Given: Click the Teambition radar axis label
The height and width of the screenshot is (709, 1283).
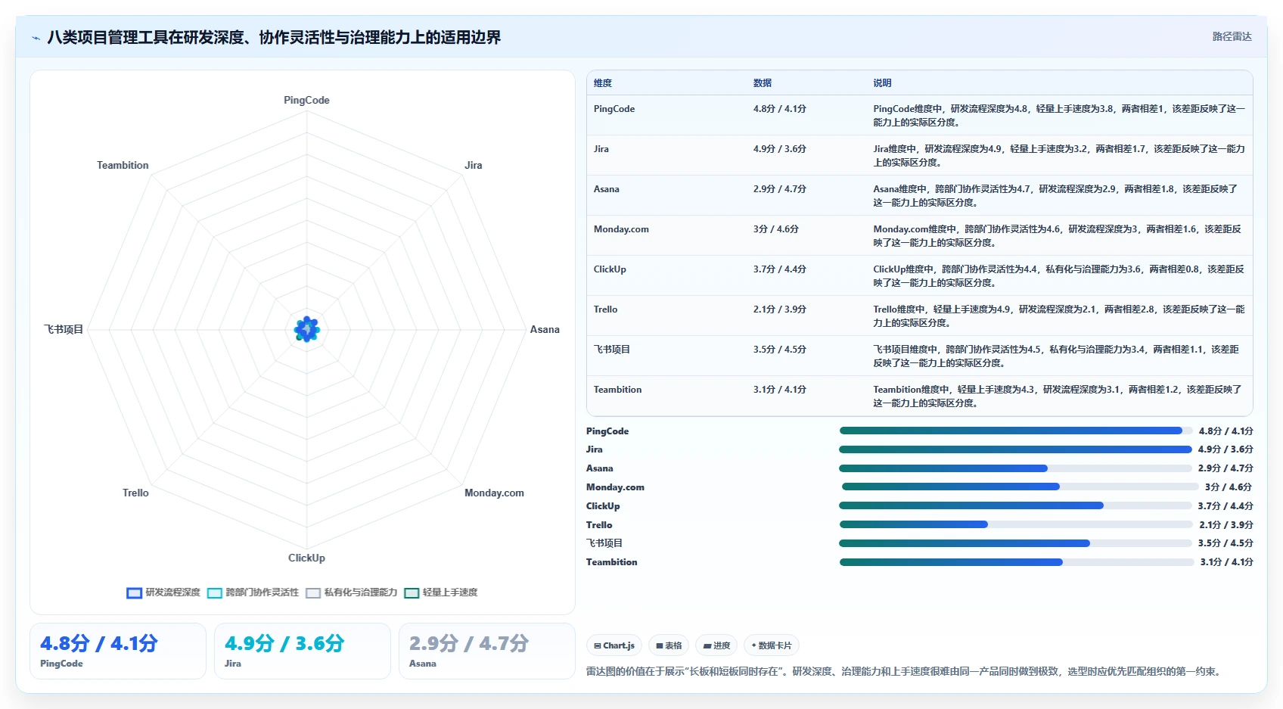Looking at the screenshot, I should (123, 165).
